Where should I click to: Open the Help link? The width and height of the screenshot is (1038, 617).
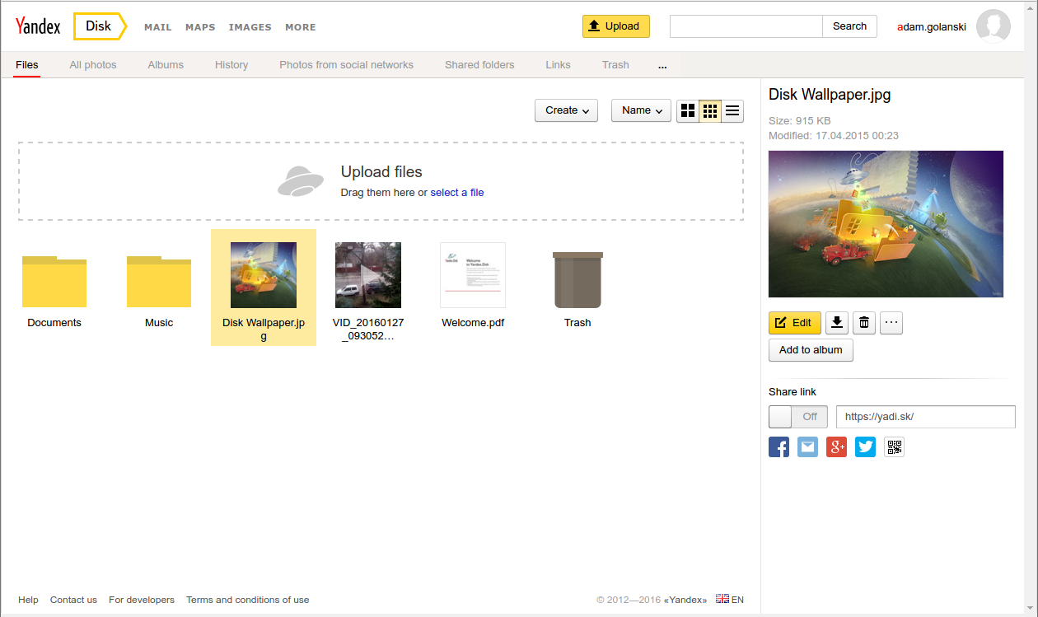click(x=28, y=600)
